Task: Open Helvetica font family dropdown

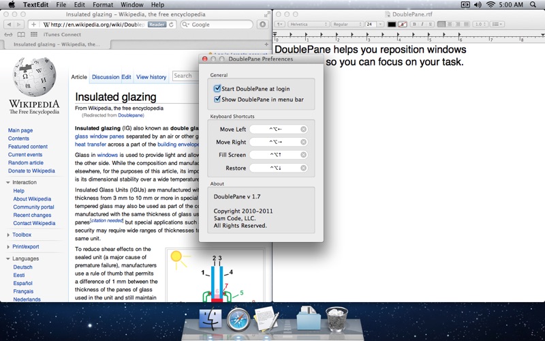Action: pyautogui.click(x=309, y=24)
